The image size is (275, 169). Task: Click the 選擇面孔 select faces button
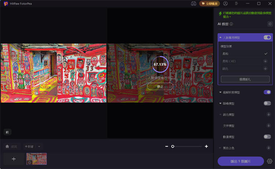[245, 79]
